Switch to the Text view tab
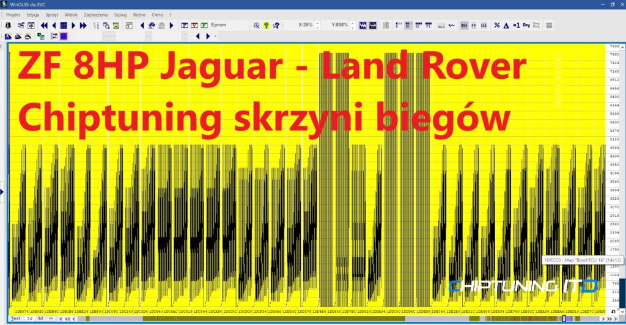This screenshot has width=626, height=325. 15,319
